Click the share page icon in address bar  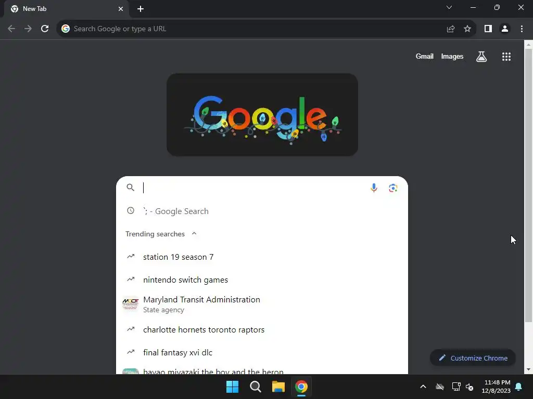pos(451,29)
